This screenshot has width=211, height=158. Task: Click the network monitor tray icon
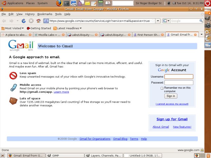pos(169,3)
